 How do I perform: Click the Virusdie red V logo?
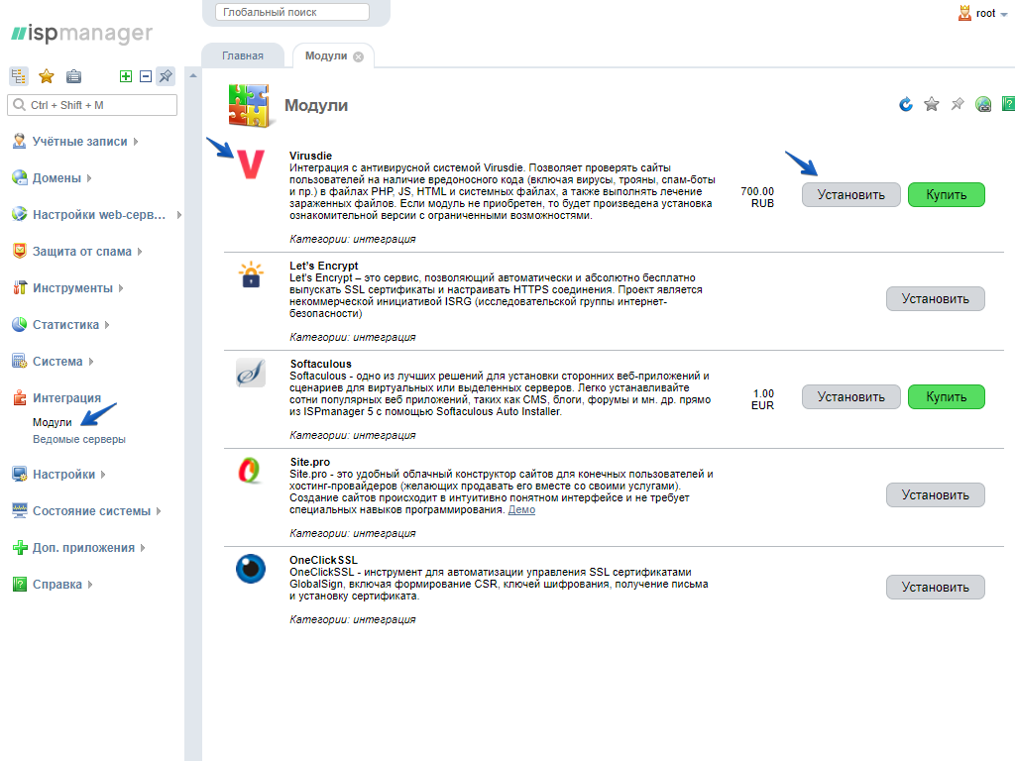tap(251, 164)
